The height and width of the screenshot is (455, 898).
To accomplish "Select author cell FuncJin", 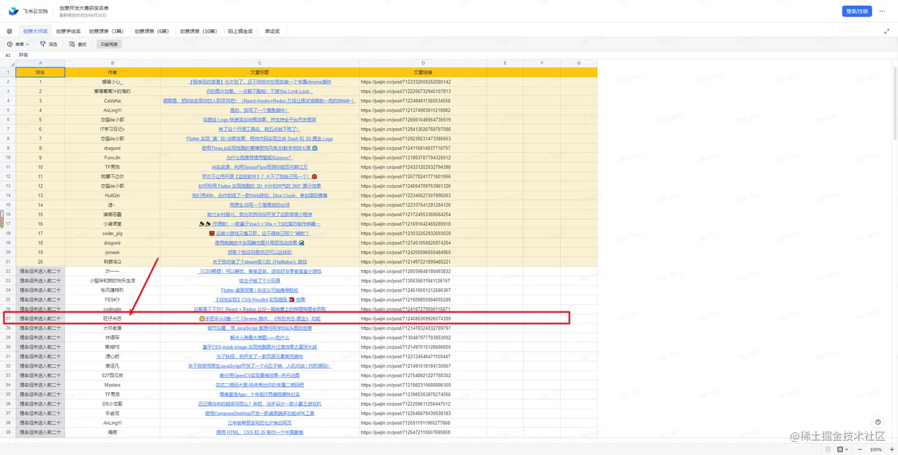I will tap(112, 157).
